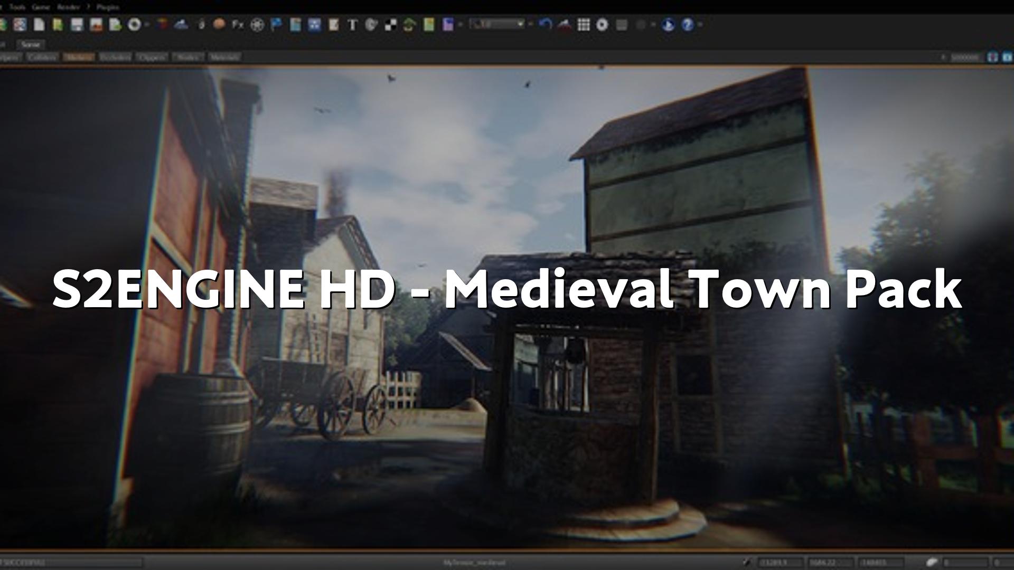
Task: Click the medieval town 3D viewport
Action: tap(507, 308)
